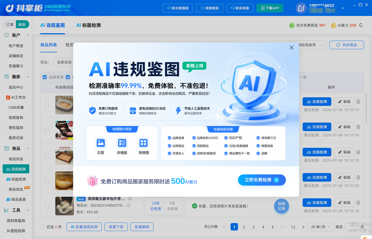This screenshot has height=239, width=372.
Task: Uncheck the 品牌混淆 filter checkbox
Action: tap(45, 77)
